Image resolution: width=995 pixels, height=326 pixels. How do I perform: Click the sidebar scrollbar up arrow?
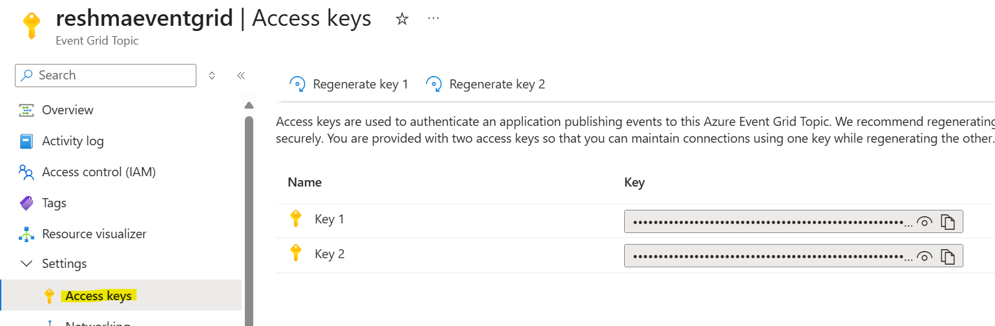(249, 105)
